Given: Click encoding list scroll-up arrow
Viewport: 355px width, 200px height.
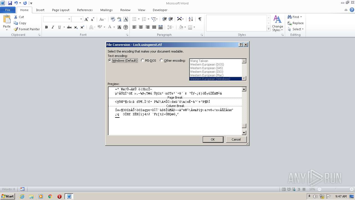Looking at the screenshot, I should [x=244, y=61].
